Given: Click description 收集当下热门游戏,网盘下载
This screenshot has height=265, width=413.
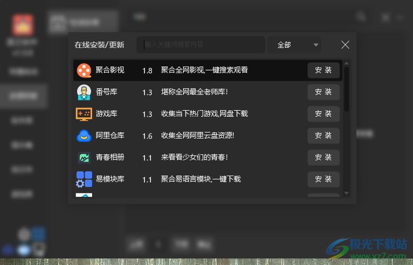Looking at the screenshot, I should [204, 114].
